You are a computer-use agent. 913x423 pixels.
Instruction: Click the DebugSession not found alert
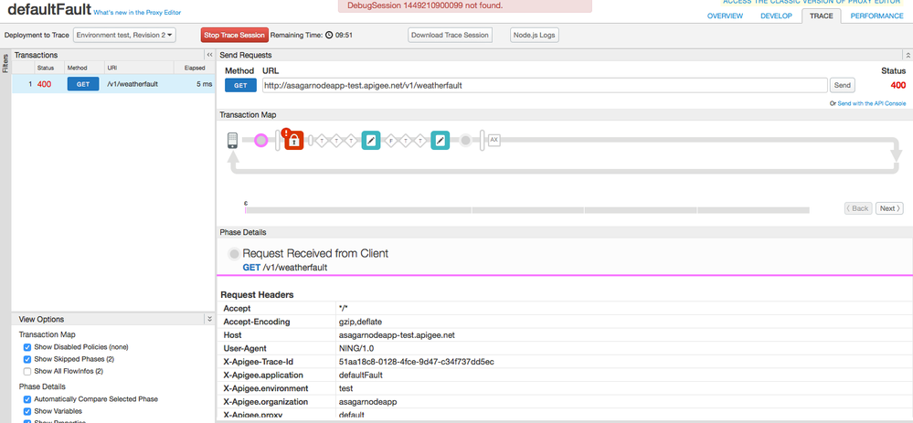464,5
